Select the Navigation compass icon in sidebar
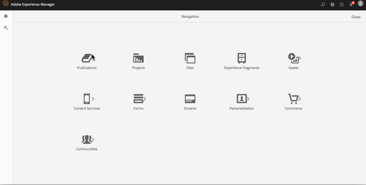 coord(6,16)
